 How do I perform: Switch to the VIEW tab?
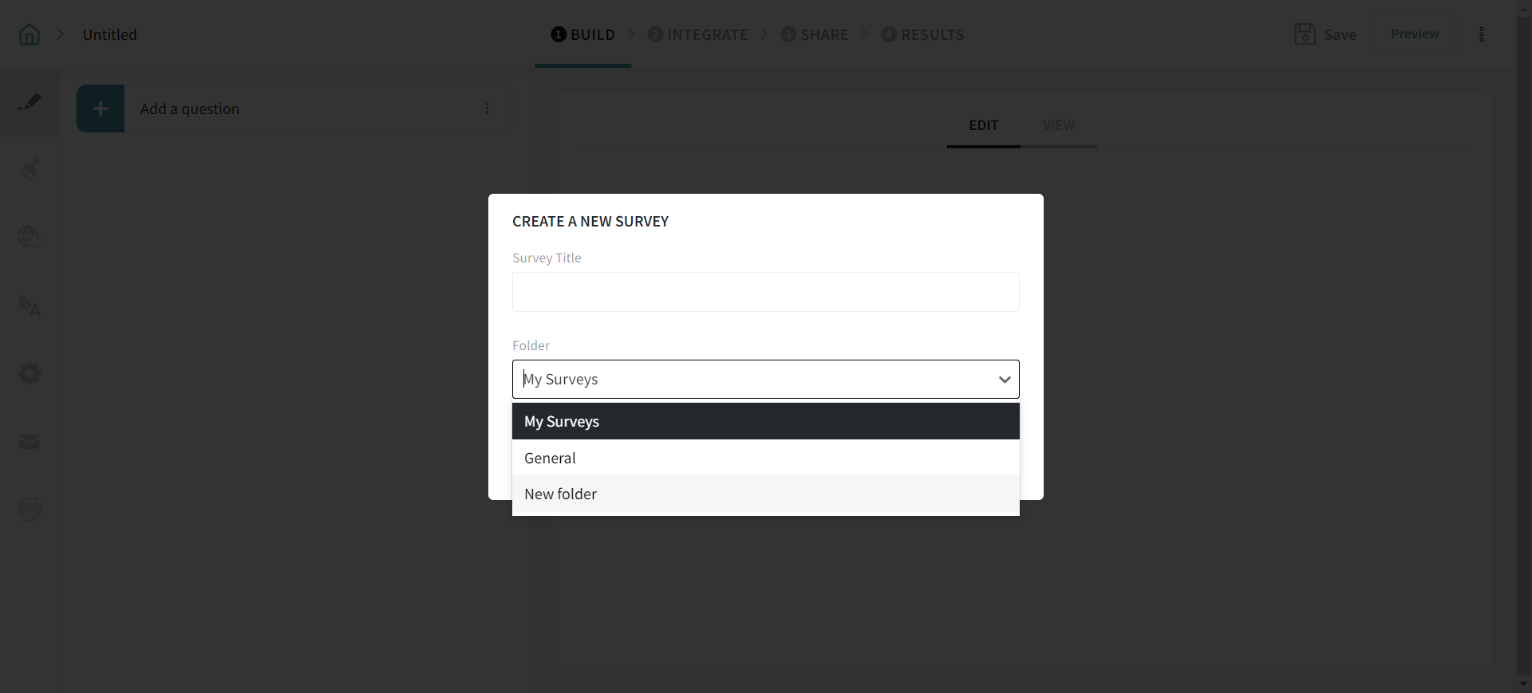pos(1058,126)
